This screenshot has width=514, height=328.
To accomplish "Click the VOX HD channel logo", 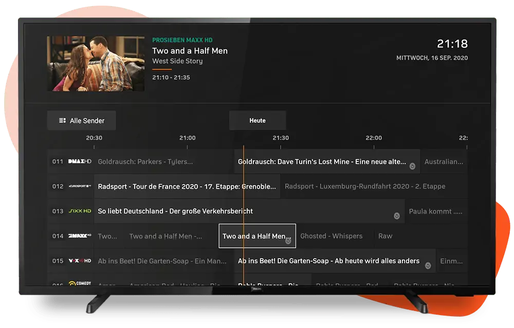I will 80,261.
